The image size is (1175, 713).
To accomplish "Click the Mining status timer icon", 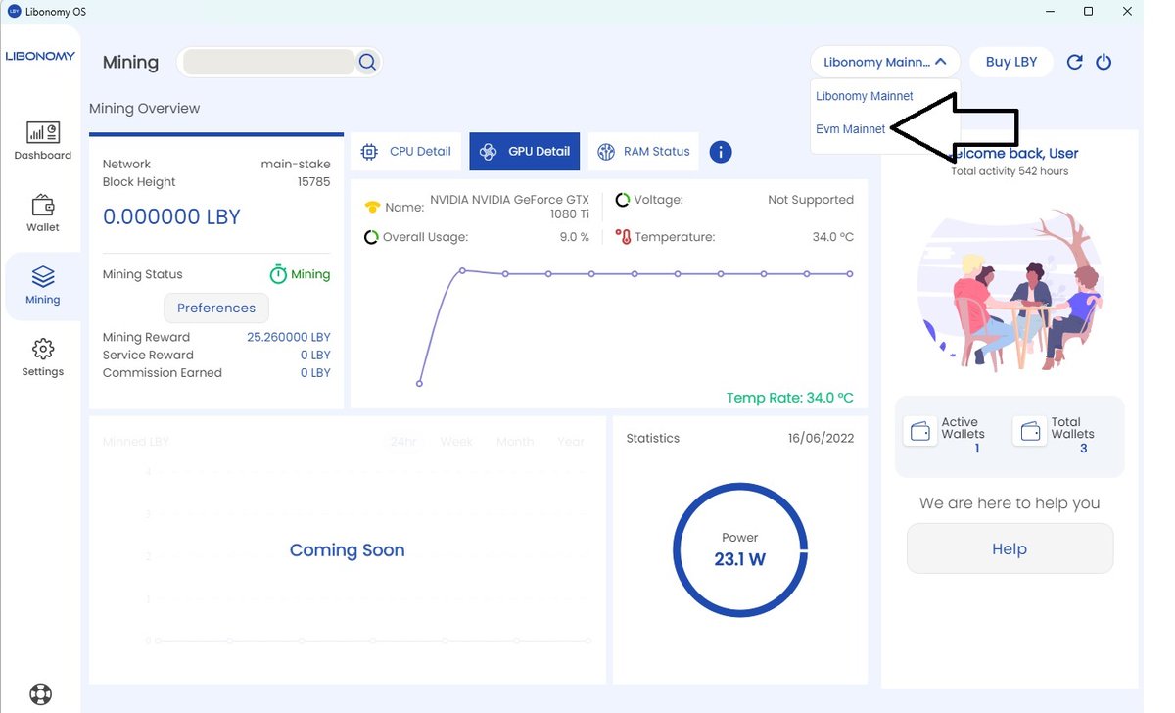I will click(278, 274).
